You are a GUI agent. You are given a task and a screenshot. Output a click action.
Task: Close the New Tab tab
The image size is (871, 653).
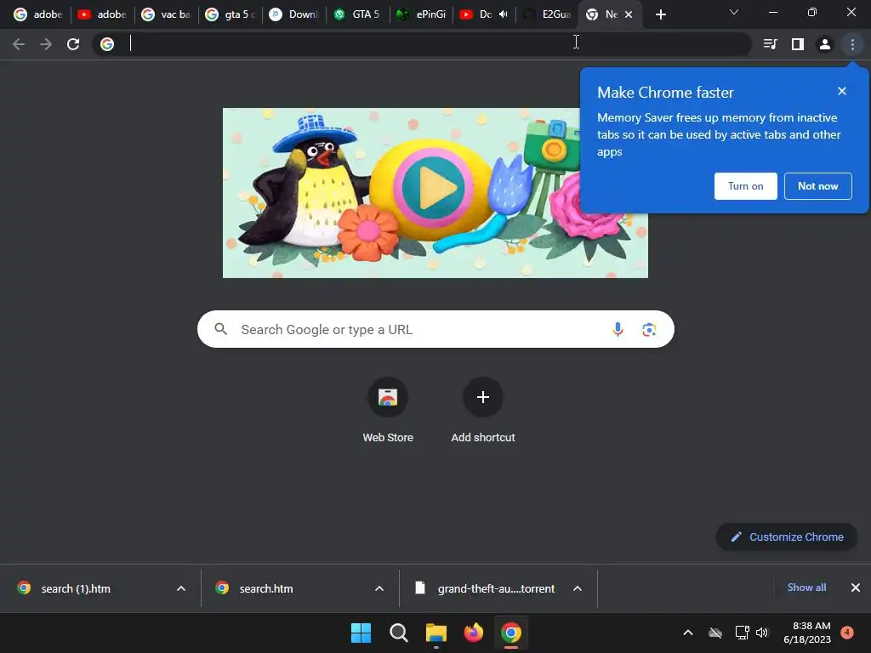click(x=629, y=14)
